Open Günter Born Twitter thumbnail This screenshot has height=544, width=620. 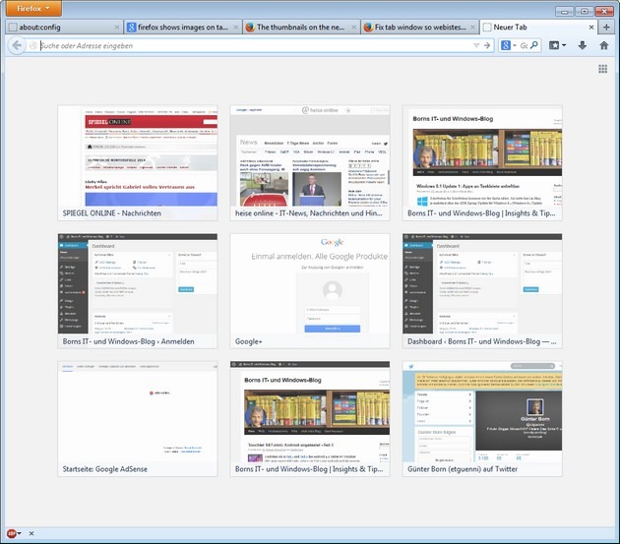482,418
